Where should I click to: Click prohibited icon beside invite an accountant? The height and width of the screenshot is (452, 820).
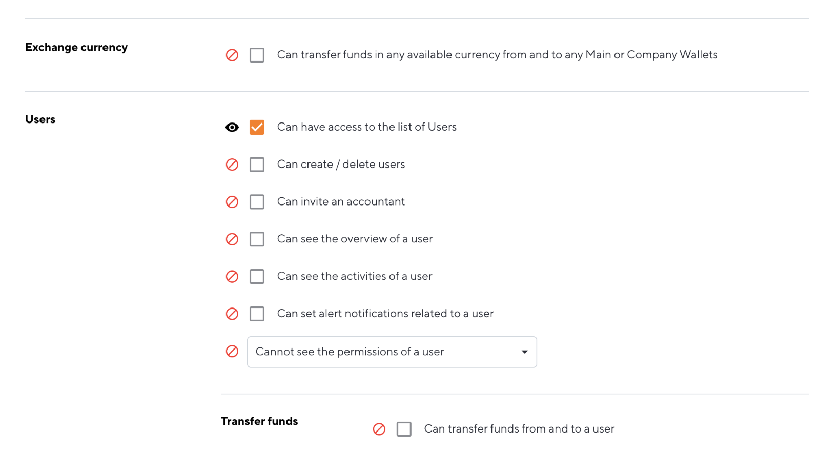(232, 202)
